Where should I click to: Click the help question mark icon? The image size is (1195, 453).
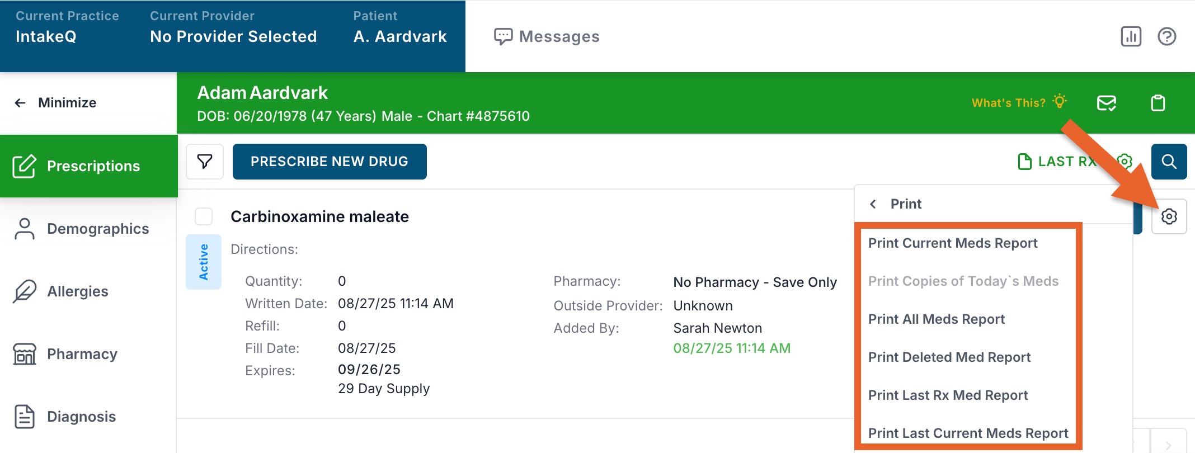pyautogui.click(x=1166, y=37)
